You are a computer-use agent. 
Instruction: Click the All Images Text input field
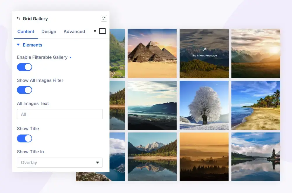tap(60, 114)
